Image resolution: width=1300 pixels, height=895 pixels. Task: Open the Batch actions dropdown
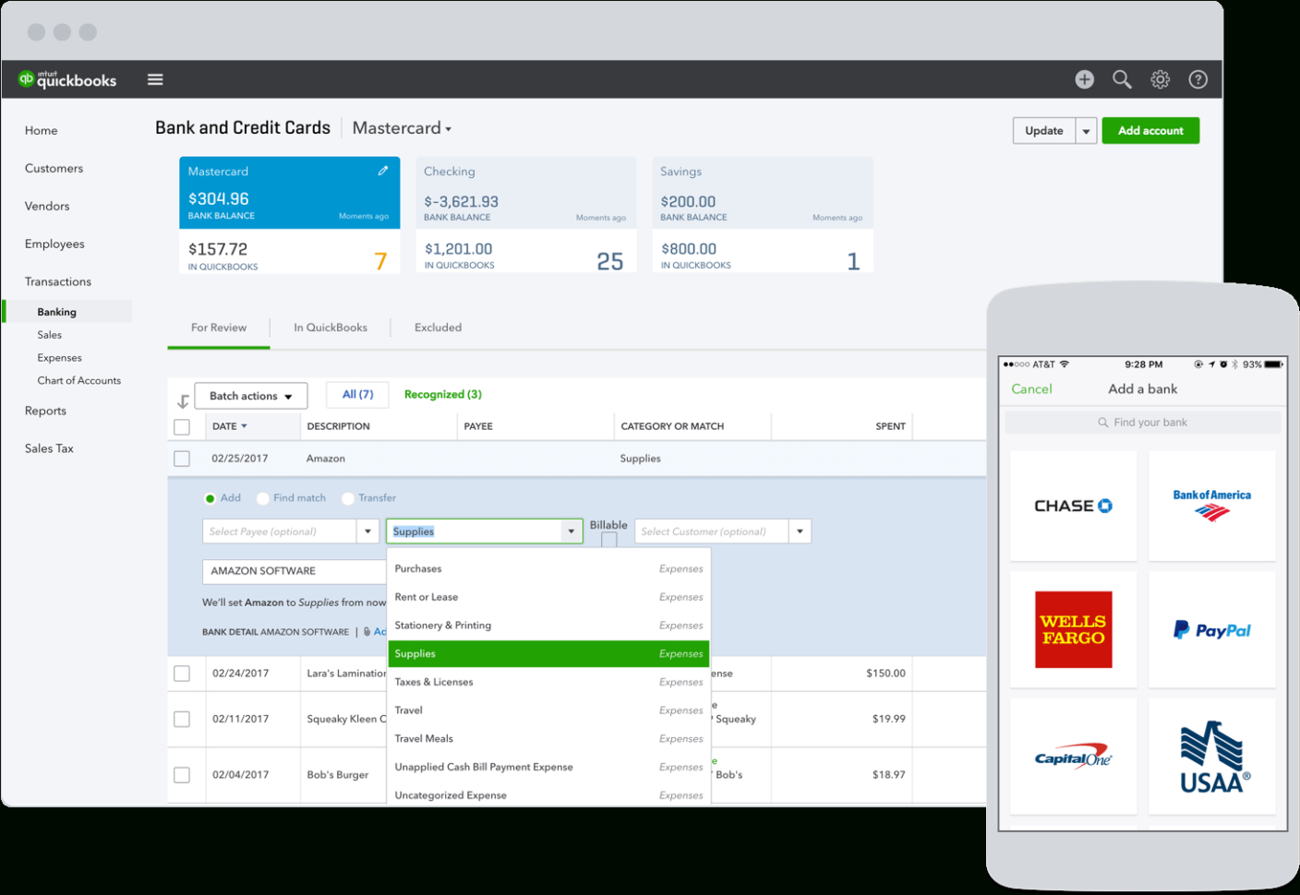250,395
